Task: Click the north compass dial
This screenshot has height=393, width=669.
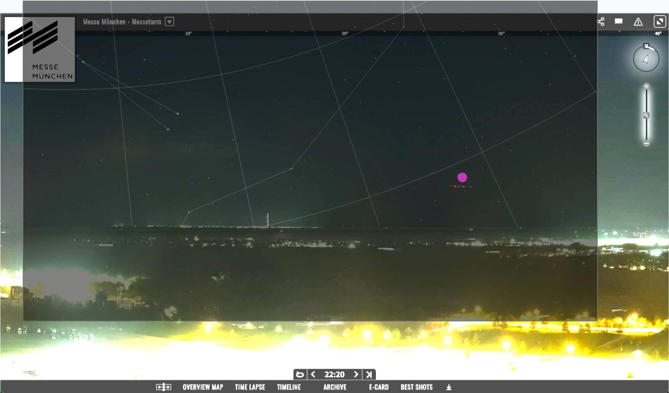Action: coord(646,59)
